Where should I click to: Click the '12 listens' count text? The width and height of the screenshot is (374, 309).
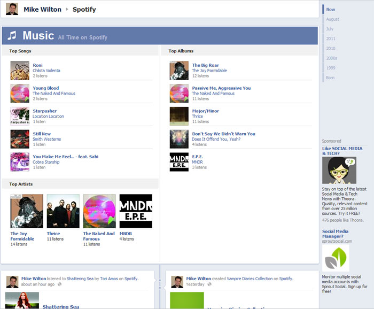coord(200,75)
